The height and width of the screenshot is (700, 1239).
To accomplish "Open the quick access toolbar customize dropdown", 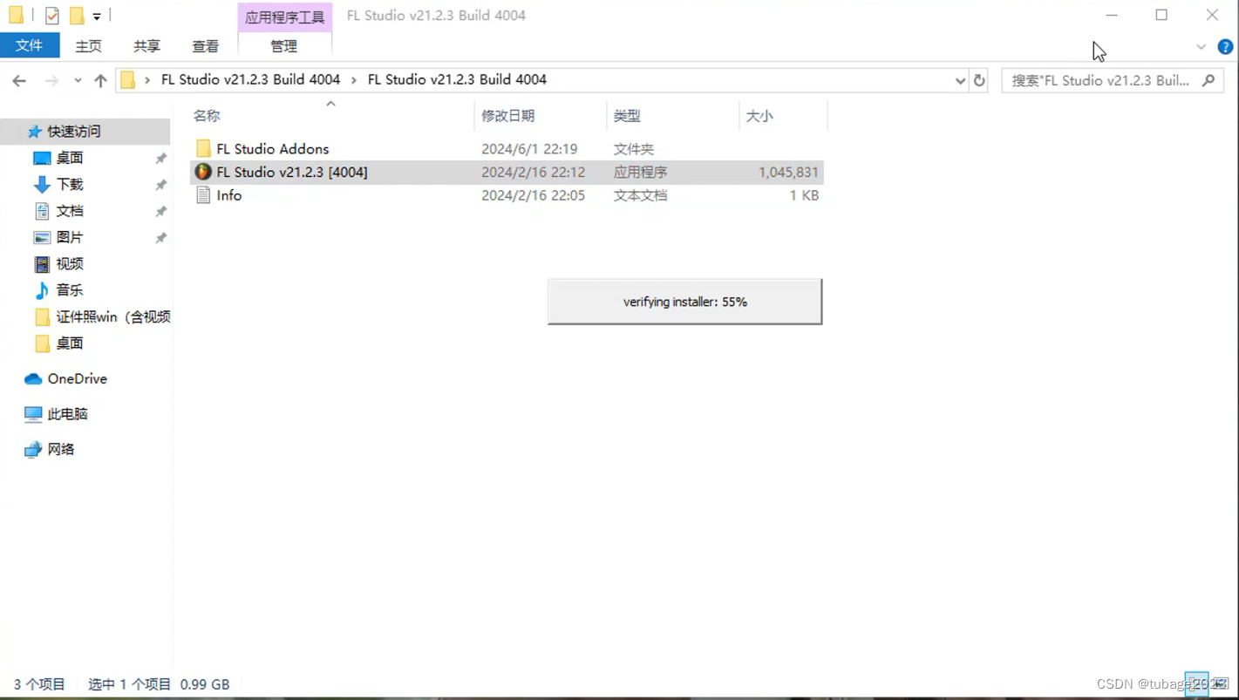I will tap(97, 16).
